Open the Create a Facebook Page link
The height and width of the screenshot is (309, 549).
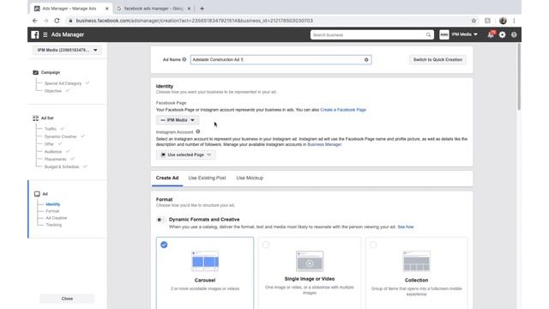(x=343, y=110)
